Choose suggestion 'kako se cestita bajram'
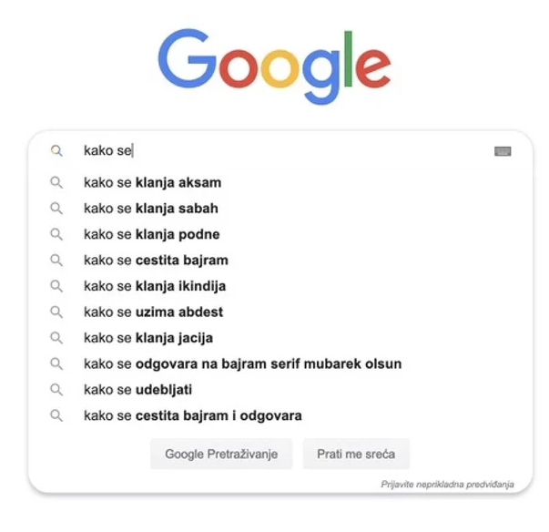This screenshot has height=532, width=549. coord(156,261)
